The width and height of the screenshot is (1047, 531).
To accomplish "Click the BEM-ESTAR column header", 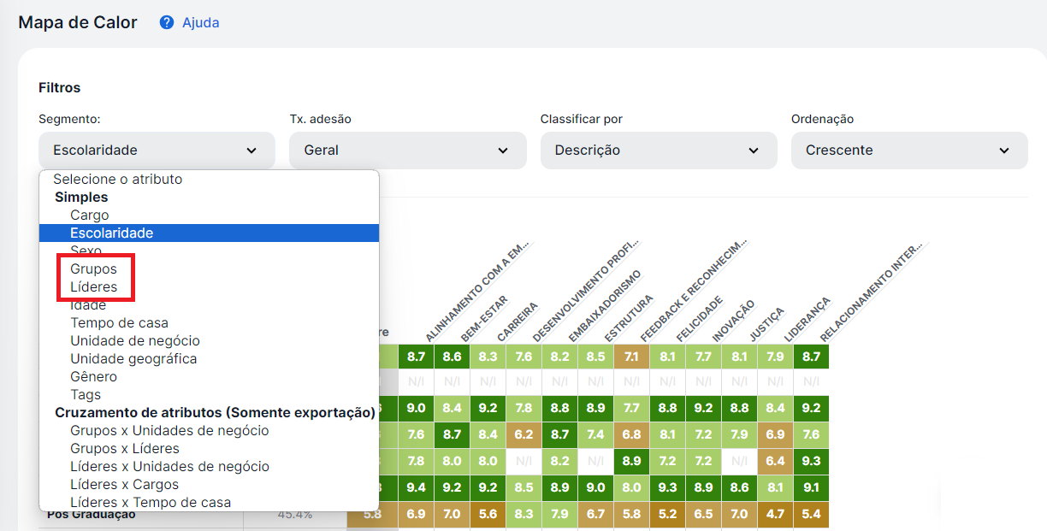I will pyautogui.click(x=485, y=319).
